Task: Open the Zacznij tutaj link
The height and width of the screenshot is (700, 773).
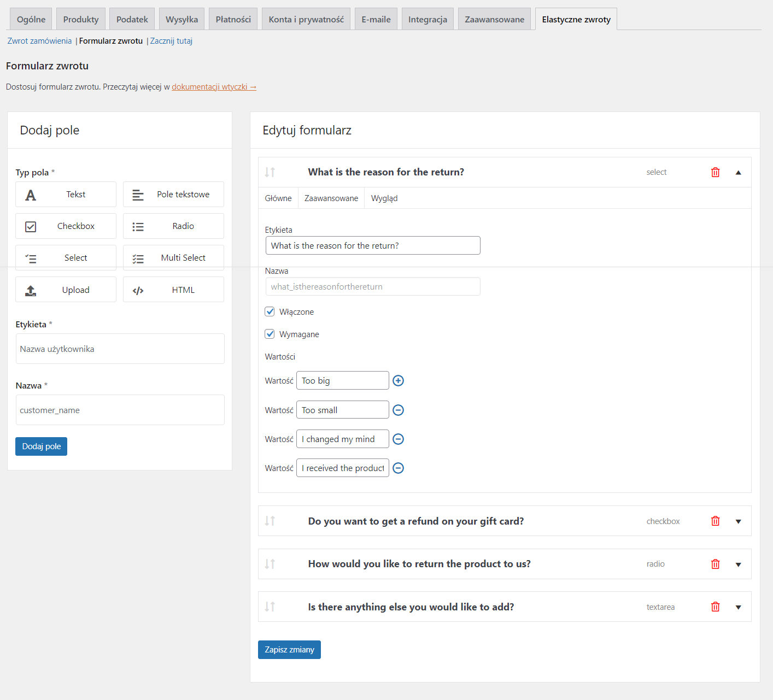Action: [171, 41]
